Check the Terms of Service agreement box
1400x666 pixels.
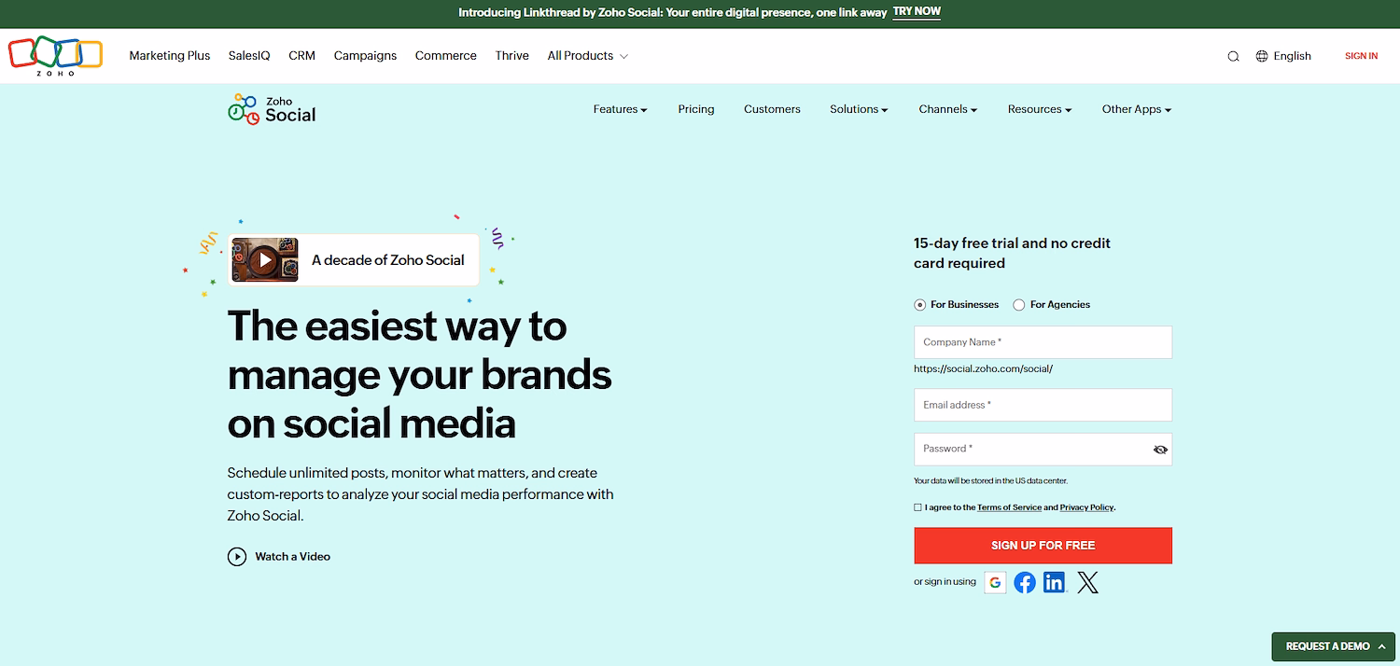tap(918, 506)
